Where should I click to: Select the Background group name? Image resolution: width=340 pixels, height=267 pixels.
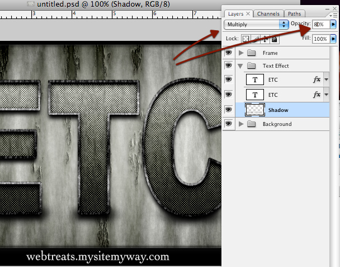(x=277, y=124)
